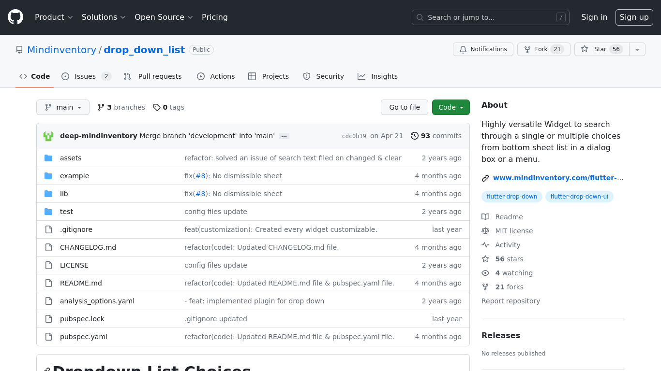Open www.mindinventory.com/flutter website link
The width and height of the screenshot is (661, 371).
[x=558, y=178]
